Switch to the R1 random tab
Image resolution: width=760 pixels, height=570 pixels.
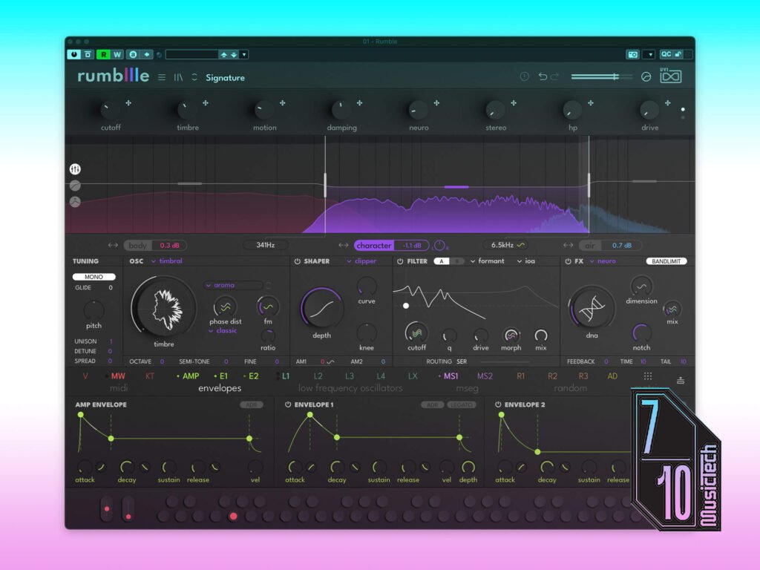coord(520,376)
